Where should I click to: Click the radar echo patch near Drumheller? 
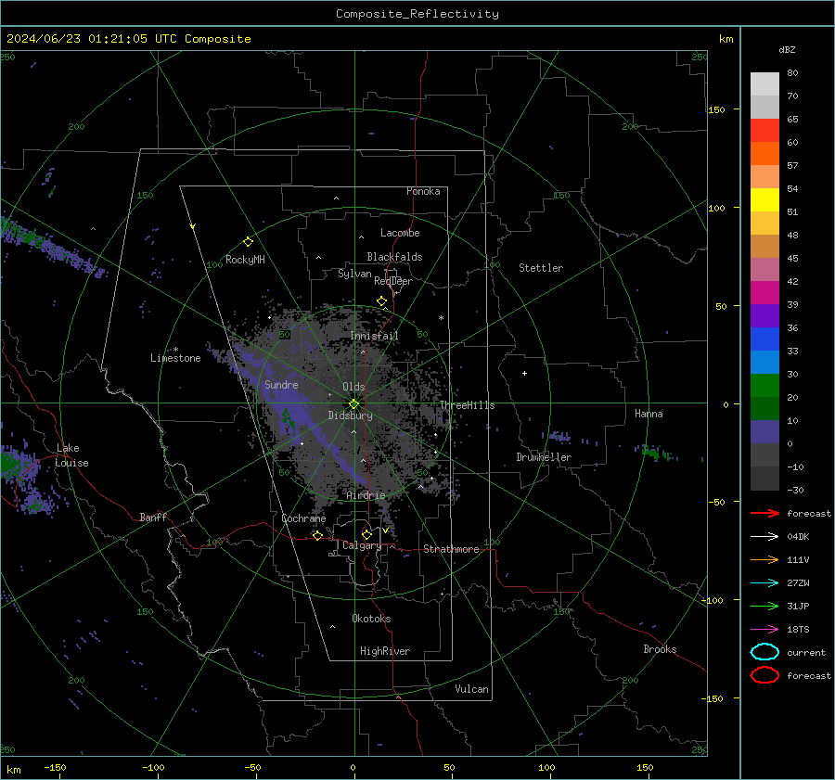(559, 437)
